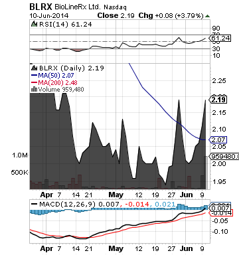Click the RSI(14) legend chart icon
Viewport: 239px width, 255px height.
34,24
